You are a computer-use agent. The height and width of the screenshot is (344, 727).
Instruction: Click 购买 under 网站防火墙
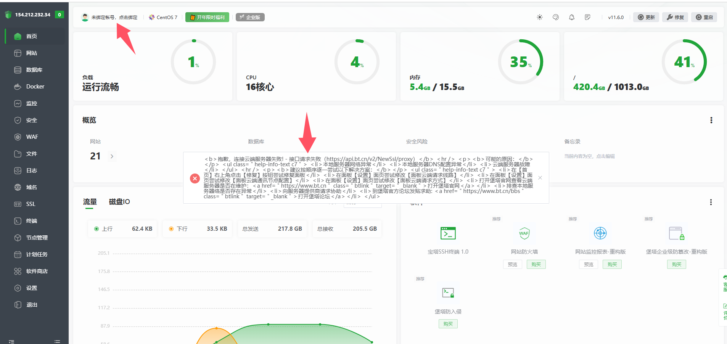(536, 264)
